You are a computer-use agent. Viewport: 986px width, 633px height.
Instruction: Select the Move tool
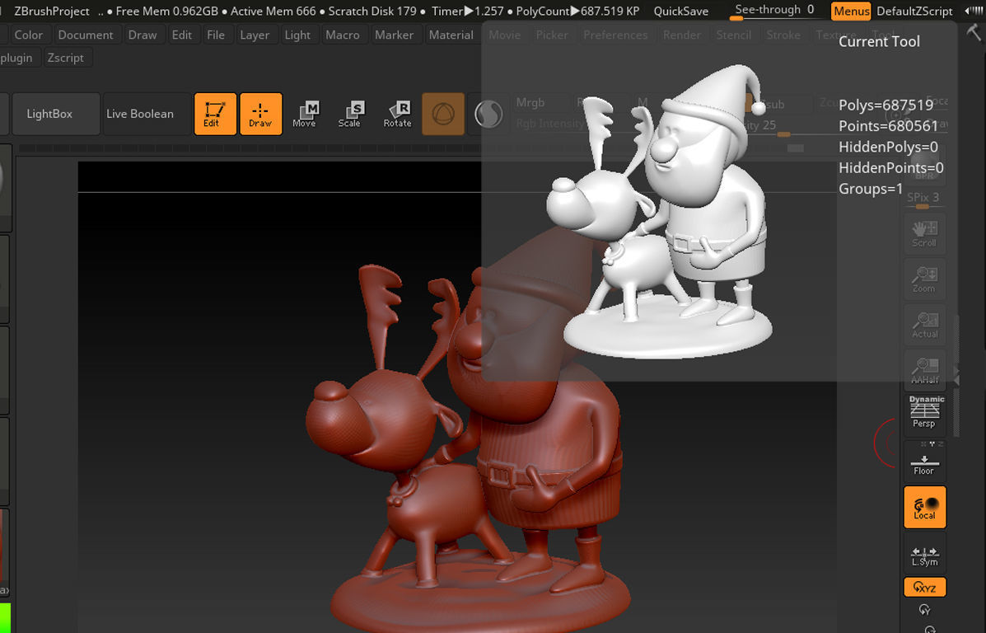[304, 114]
